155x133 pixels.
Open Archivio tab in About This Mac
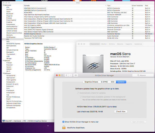[112, 44]
